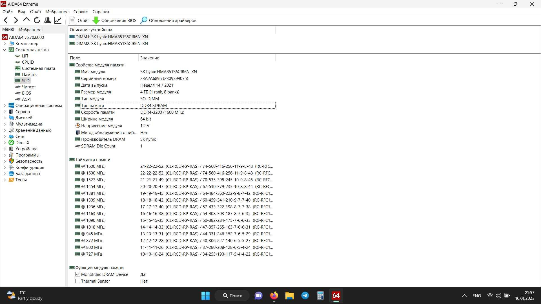Toggle the Thermal Sensor checkbox
The height and width of the screenshot is (304, 541).
point(78,281)
